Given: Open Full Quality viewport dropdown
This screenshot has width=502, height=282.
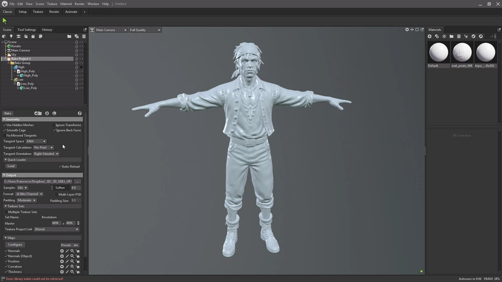Looking at the screenshot, I should (145, 30).
